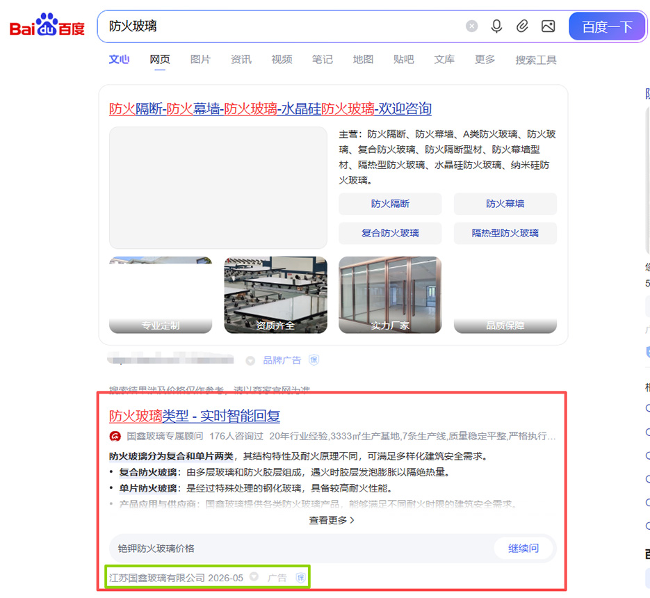This screenshot has width=650, height=598.
Task: Open the 视频 tab
Action: click(x=282, y=60)
